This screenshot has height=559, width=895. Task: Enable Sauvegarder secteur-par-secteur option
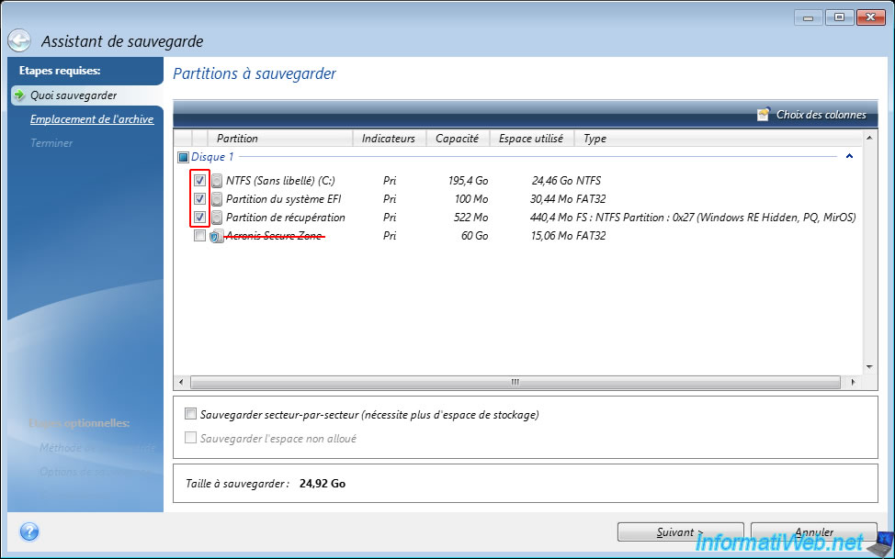pyautogui.click(x=191, y=415)
